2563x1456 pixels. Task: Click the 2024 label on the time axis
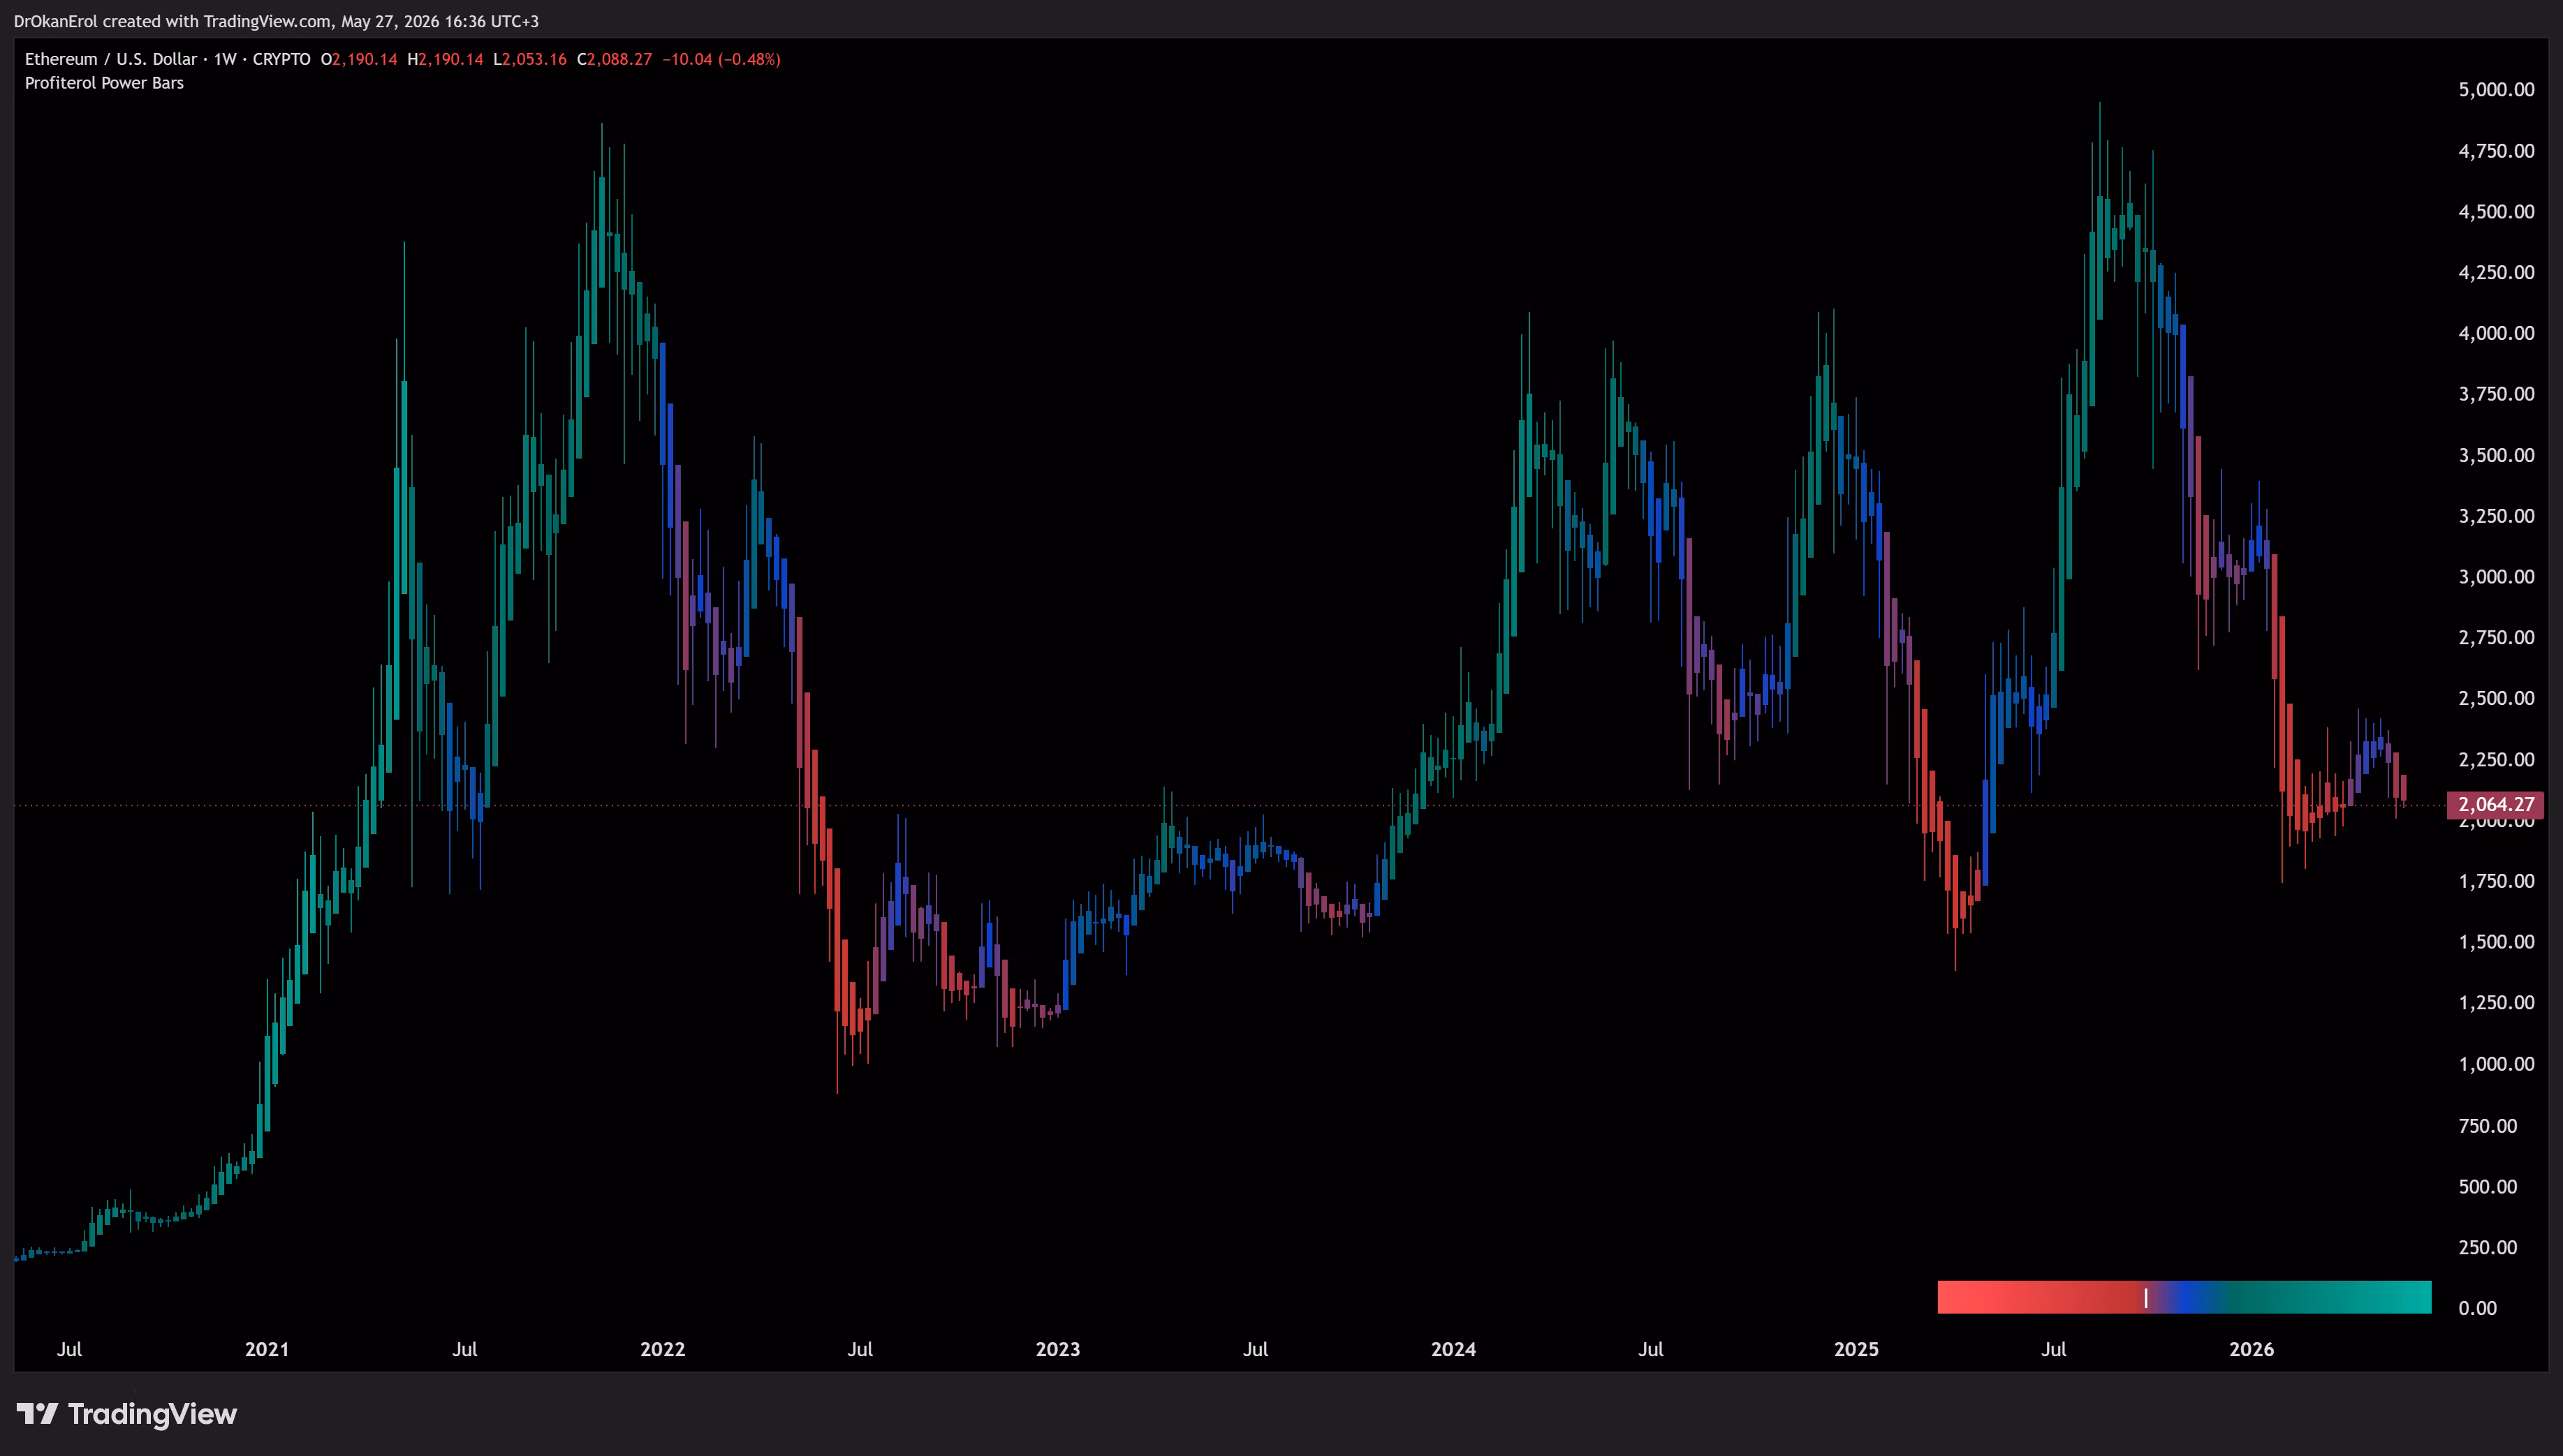tap(1453, 1349)
